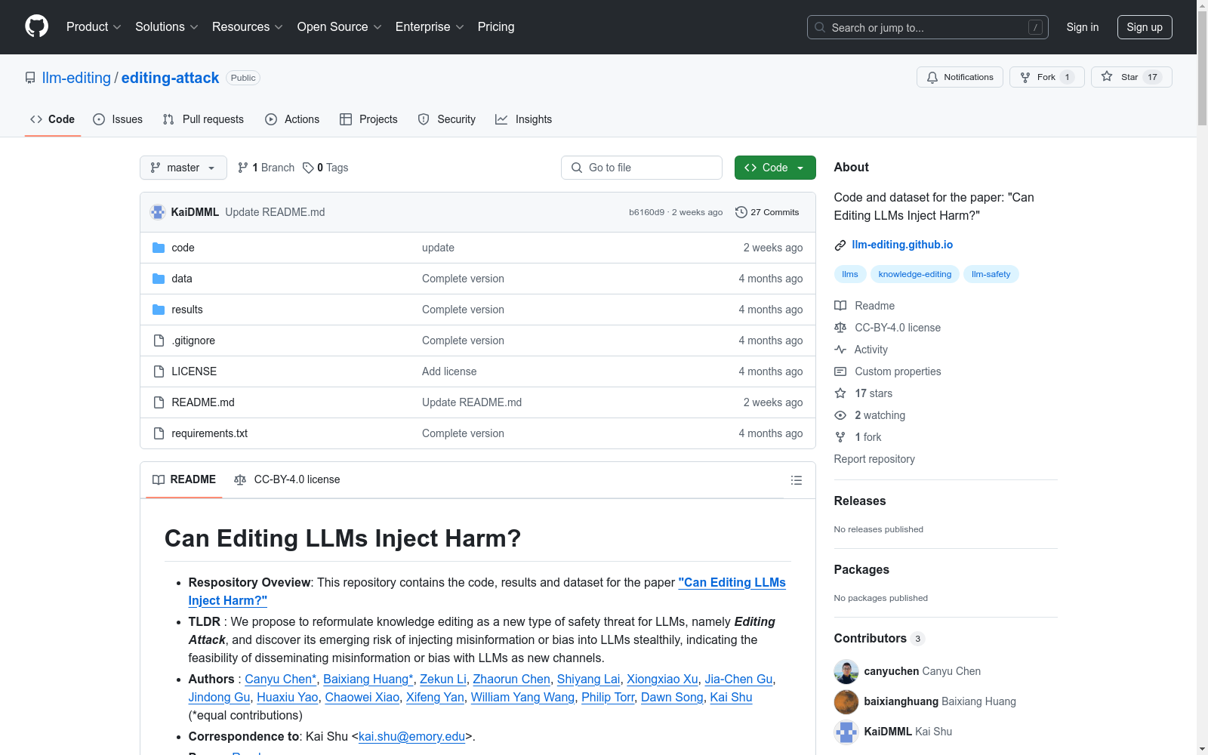The height and width of the screenshot is (755, 1208).
Task: Click the license scale icon in About
Action: 840,328
